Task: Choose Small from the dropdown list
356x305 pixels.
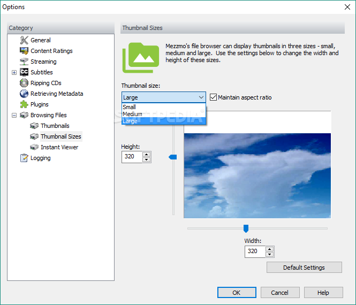Action: pos(164,107)
